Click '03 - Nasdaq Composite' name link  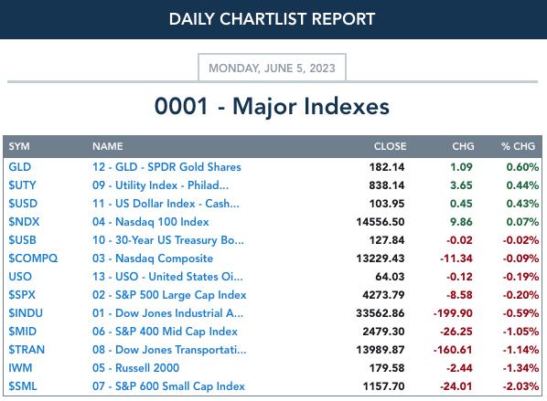click(153, 259)
